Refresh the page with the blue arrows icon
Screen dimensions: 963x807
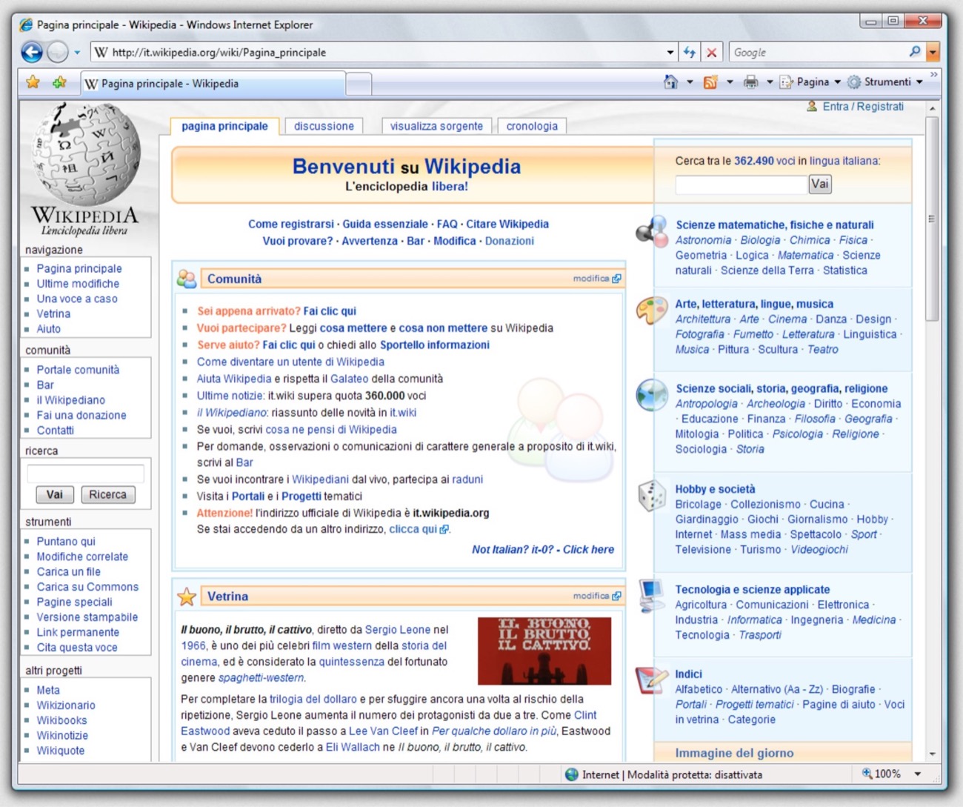(x=690, y=52)
